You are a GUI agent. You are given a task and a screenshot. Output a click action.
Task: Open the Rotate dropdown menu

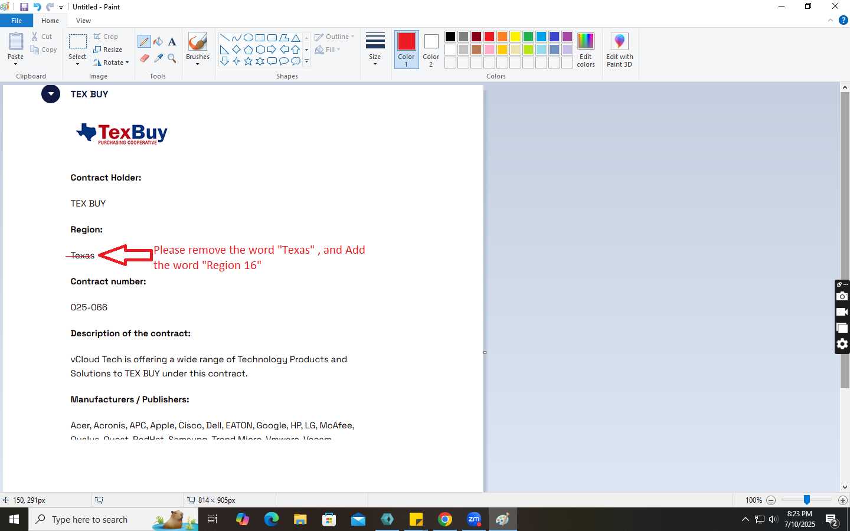111,63
